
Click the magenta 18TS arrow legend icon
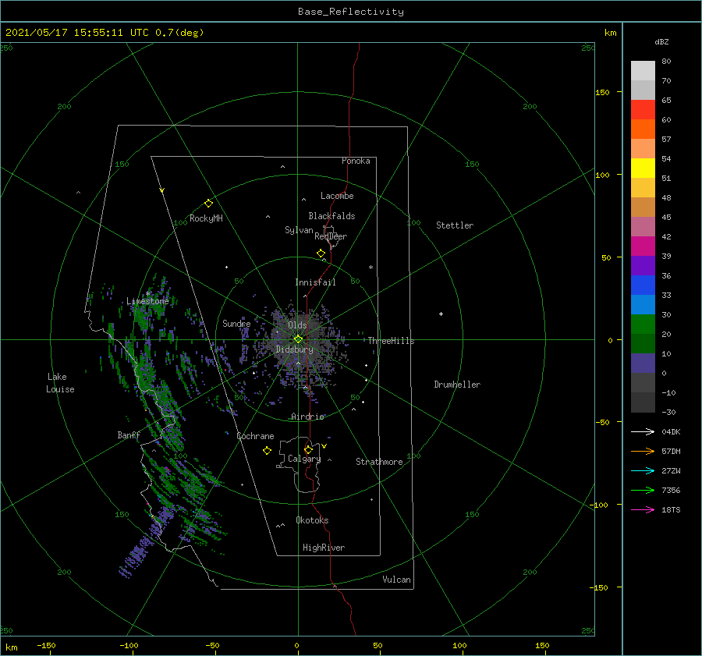[643, 509]
